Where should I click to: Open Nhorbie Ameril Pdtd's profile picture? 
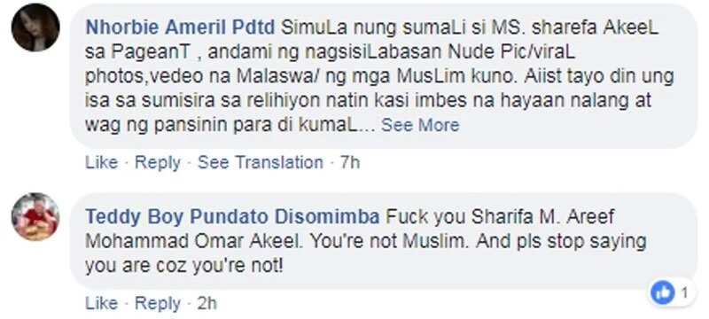[35, 28]
